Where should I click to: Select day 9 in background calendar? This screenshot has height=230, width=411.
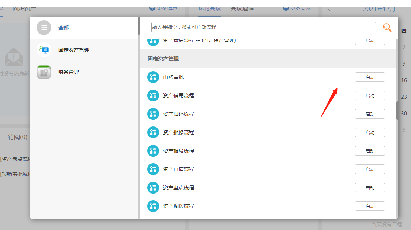click(x=404, y=64)
